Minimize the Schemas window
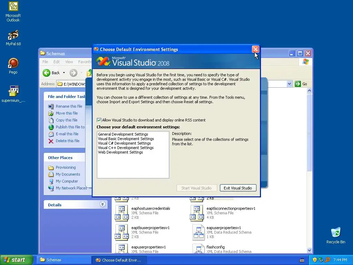The image size is (353, 265). (x=292, y=53)
